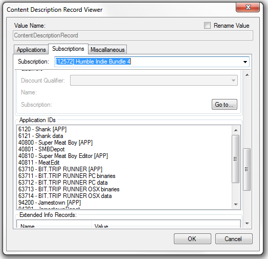Click the outer panel scroll down arrow

coord(247,223)
